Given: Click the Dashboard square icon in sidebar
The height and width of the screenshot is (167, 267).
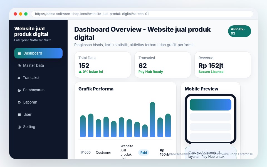Looking at the screenshot, I should [19, 53].
